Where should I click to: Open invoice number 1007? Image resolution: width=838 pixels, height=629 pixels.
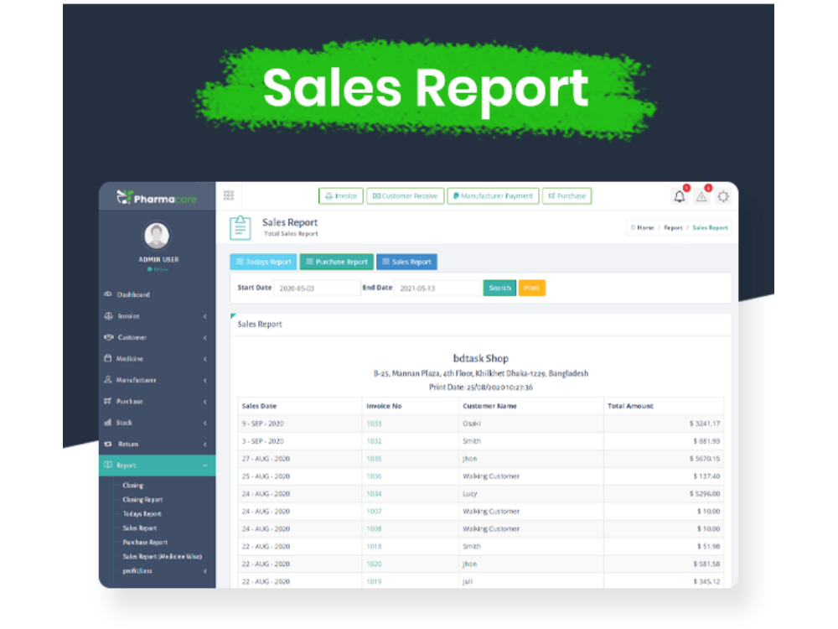[374, 512]
